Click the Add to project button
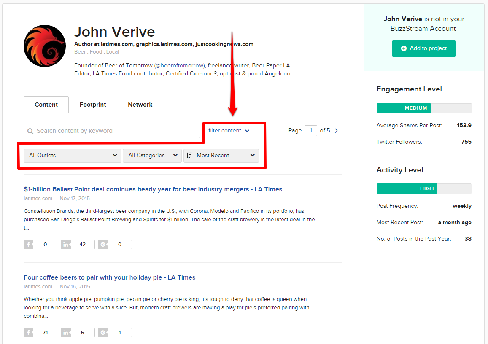Screen dimensions: 488x344 pos(423,48)
